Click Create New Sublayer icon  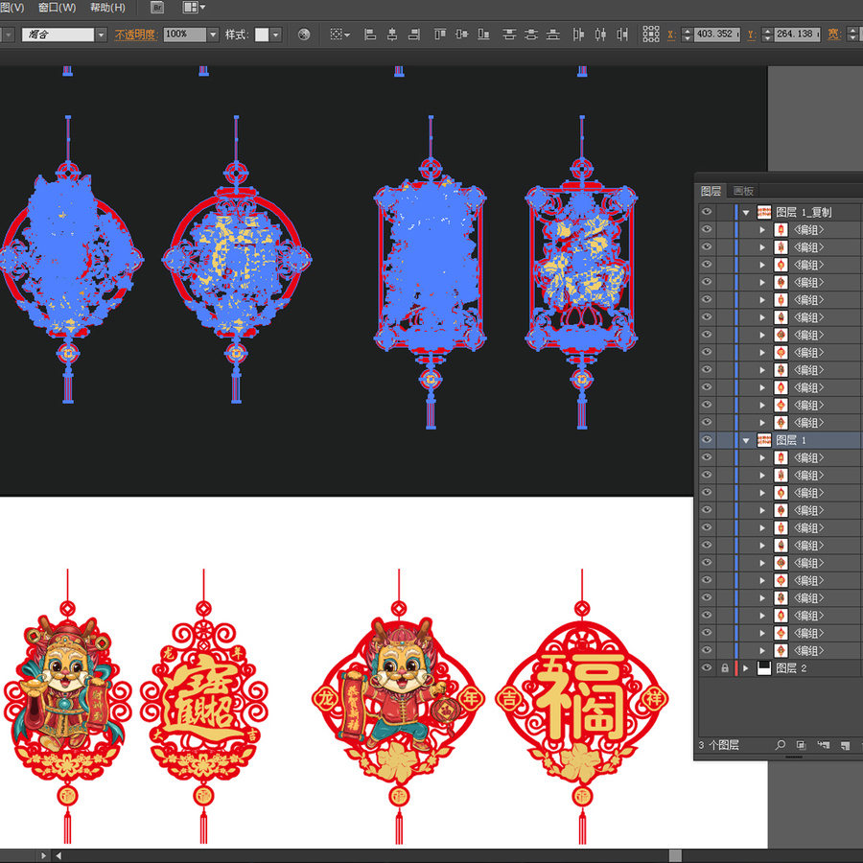[824, 745]
